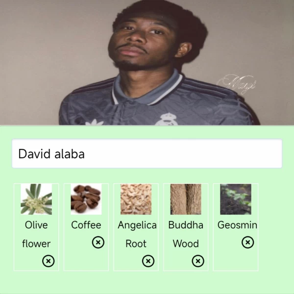Focus the name input containing 'David alaba'
This screenshot has height=294, width=294.
tap(147, 153)
